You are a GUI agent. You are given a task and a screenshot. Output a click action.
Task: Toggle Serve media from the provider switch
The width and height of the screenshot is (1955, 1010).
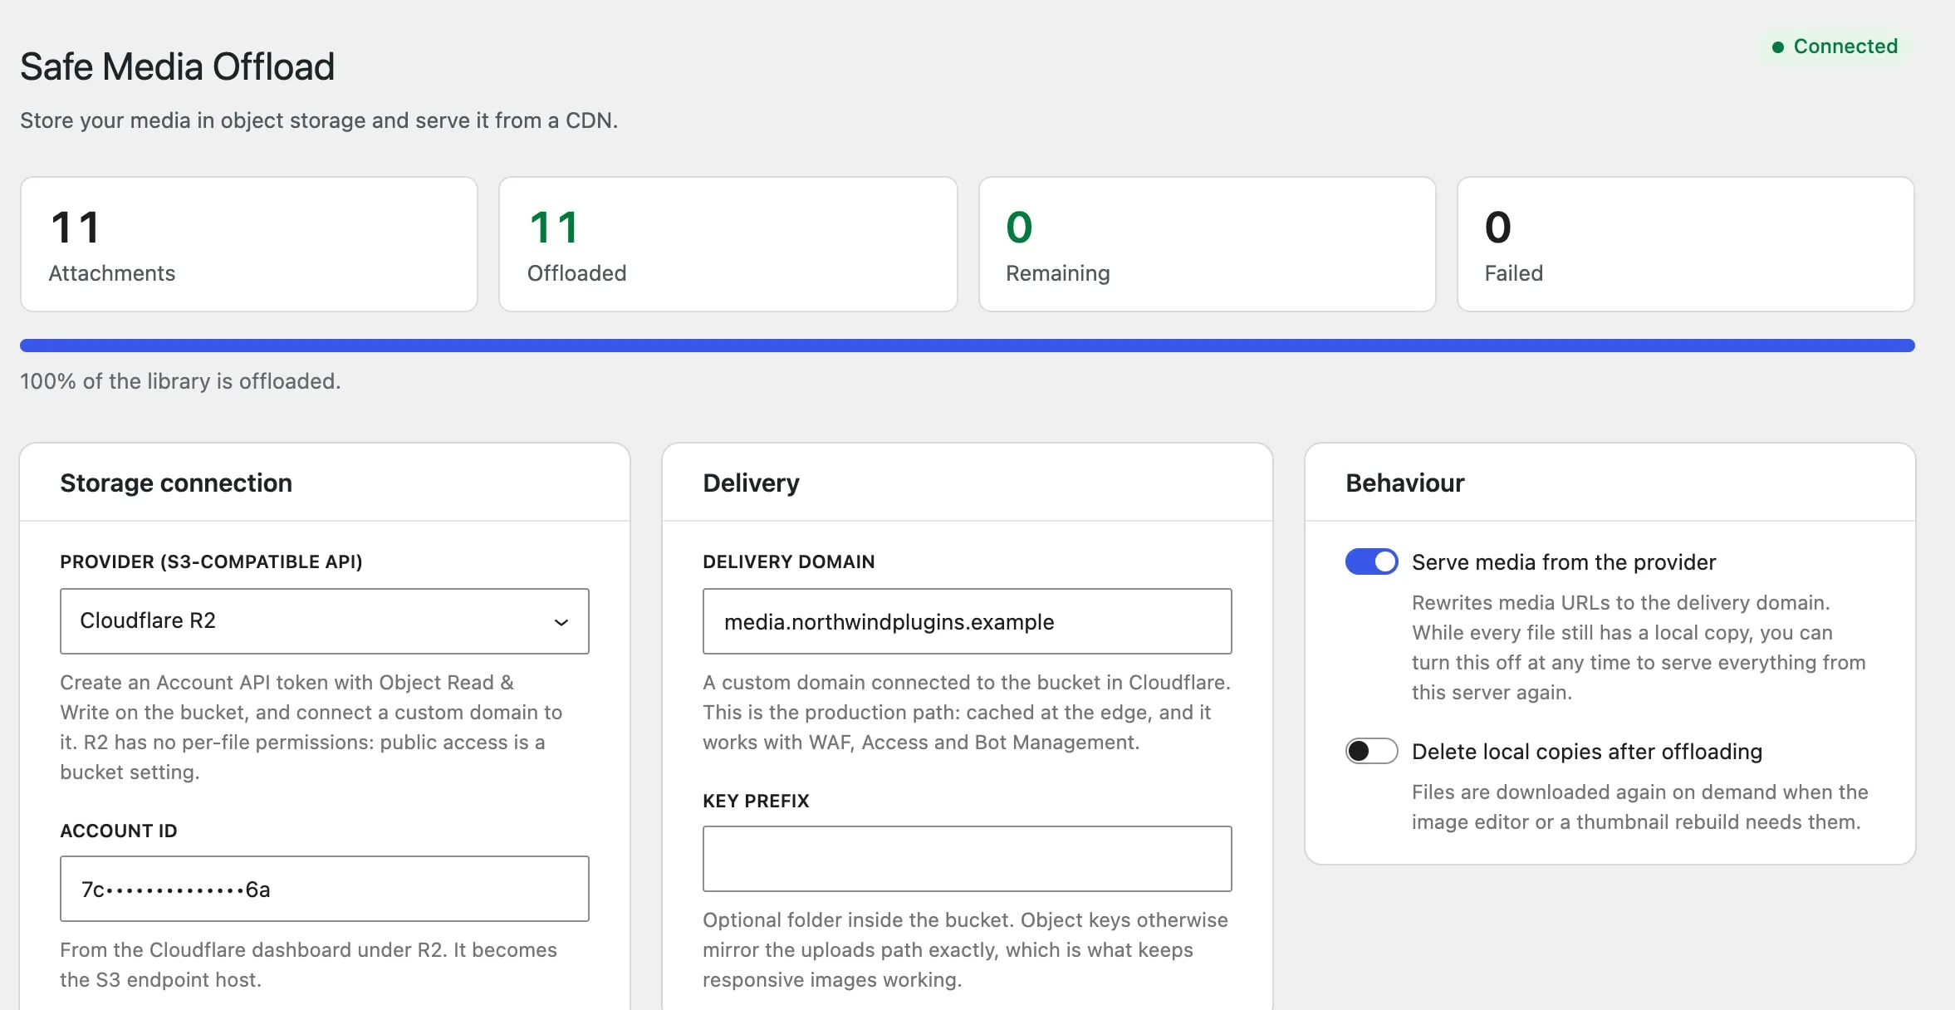[1371, 561]
